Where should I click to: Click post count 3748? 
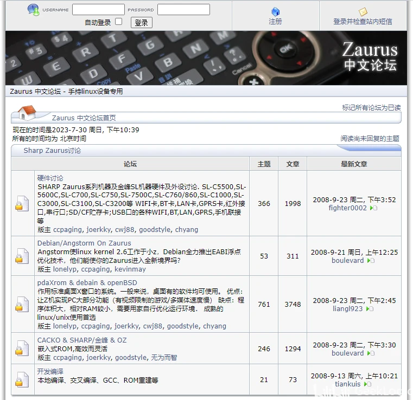click(x=293, y=304)
